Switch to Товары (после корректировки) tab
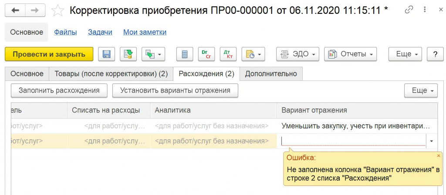 111,74
